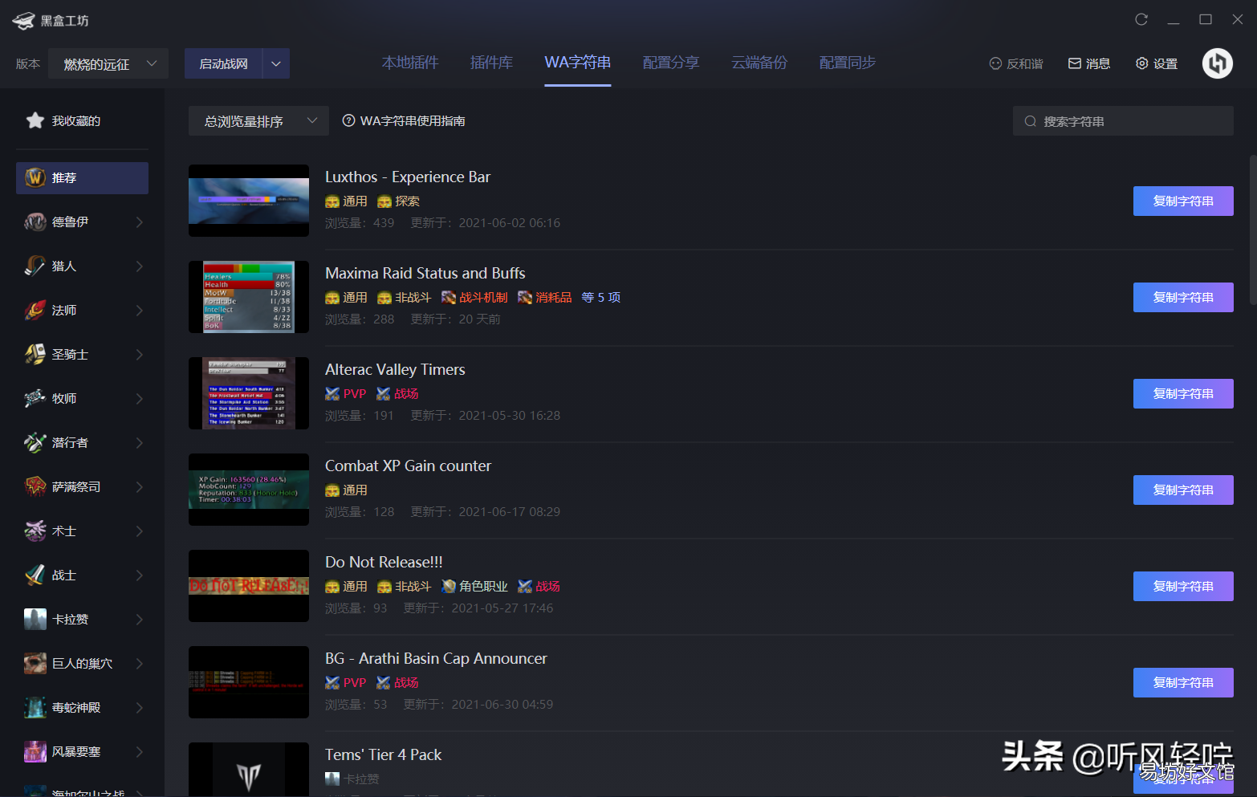Expand the 牧师 category chevron
Screen dimensions: 1257x797
point(139,398)
